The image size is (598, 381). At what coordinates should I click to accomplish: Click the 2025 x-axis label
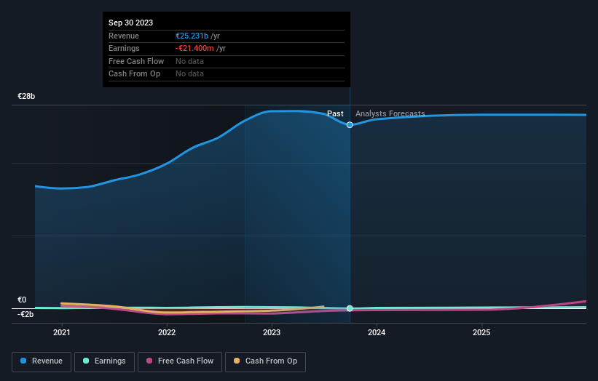481,332
